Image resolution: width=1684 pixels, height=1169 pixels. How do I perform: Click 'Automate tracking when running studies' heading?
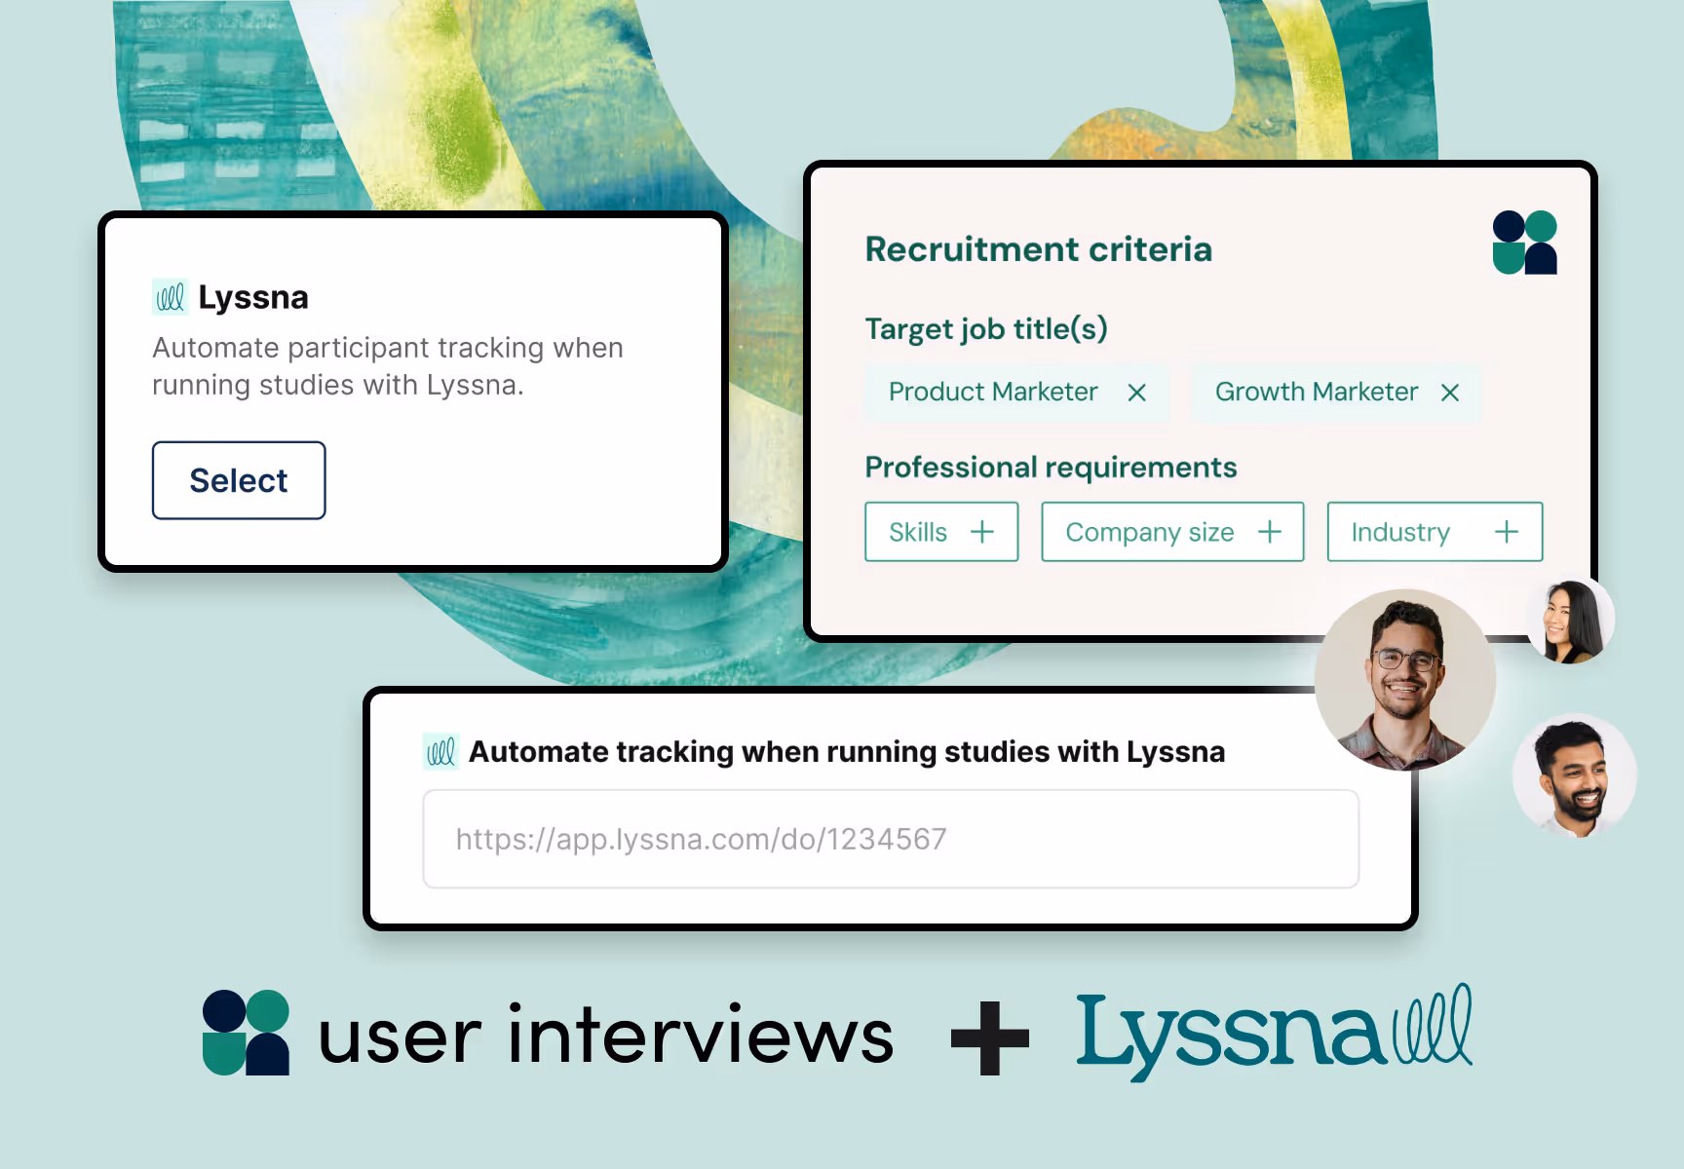point(847,752)
